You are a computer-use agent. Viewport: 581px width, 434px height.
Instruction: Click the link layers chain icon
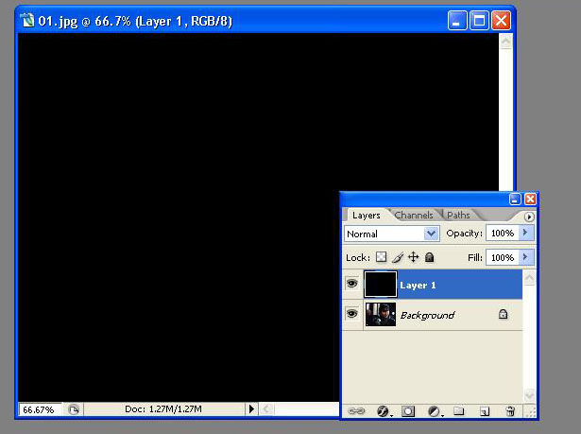pos(356,411)
